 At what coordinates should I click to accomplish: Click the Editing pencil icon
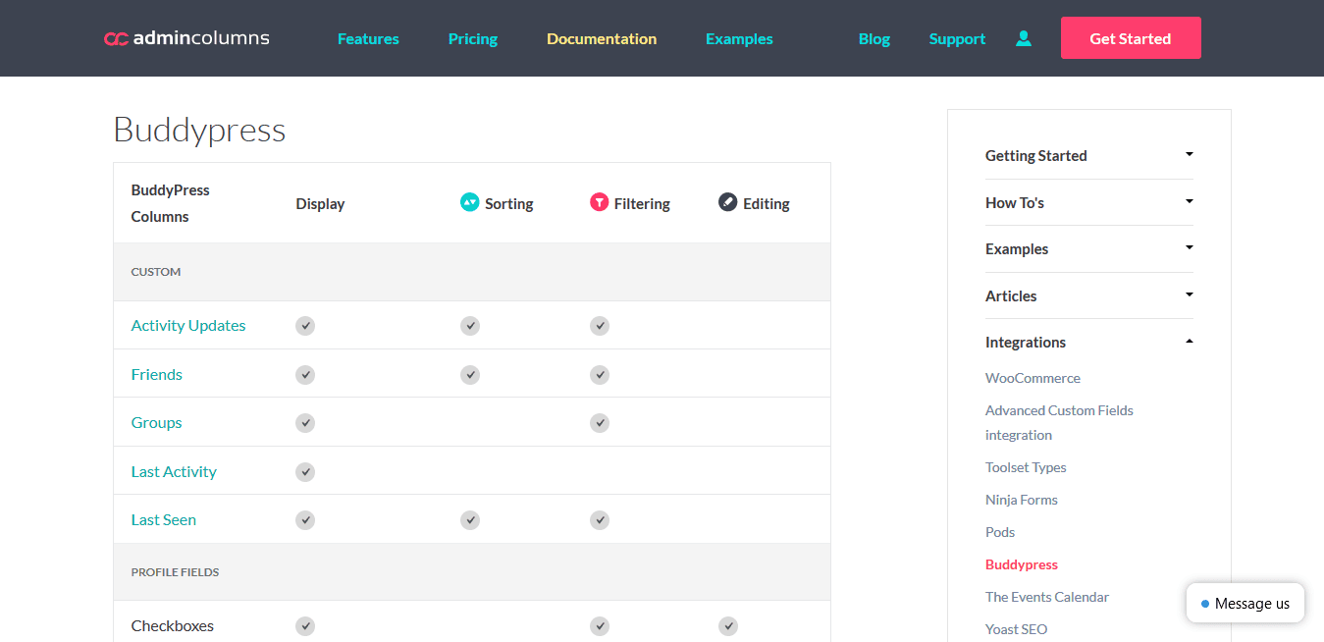727,202
